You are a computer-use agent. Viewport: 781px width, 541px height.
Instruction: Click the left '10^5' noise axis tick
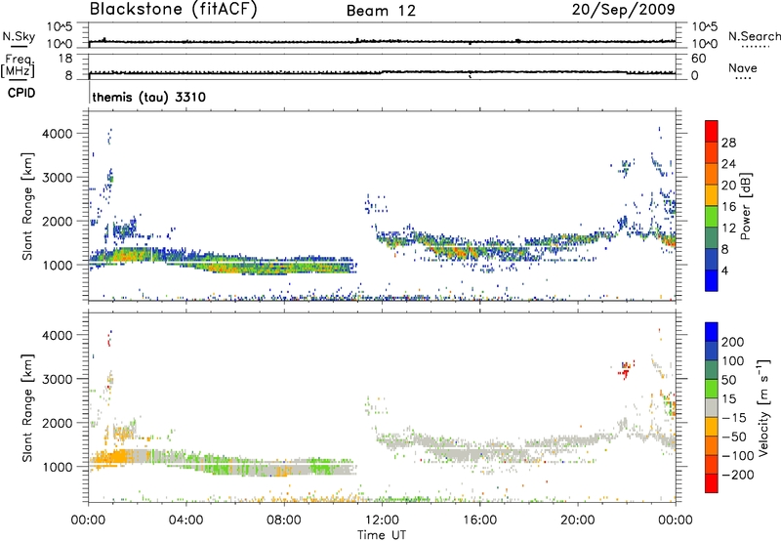[60, 26]
